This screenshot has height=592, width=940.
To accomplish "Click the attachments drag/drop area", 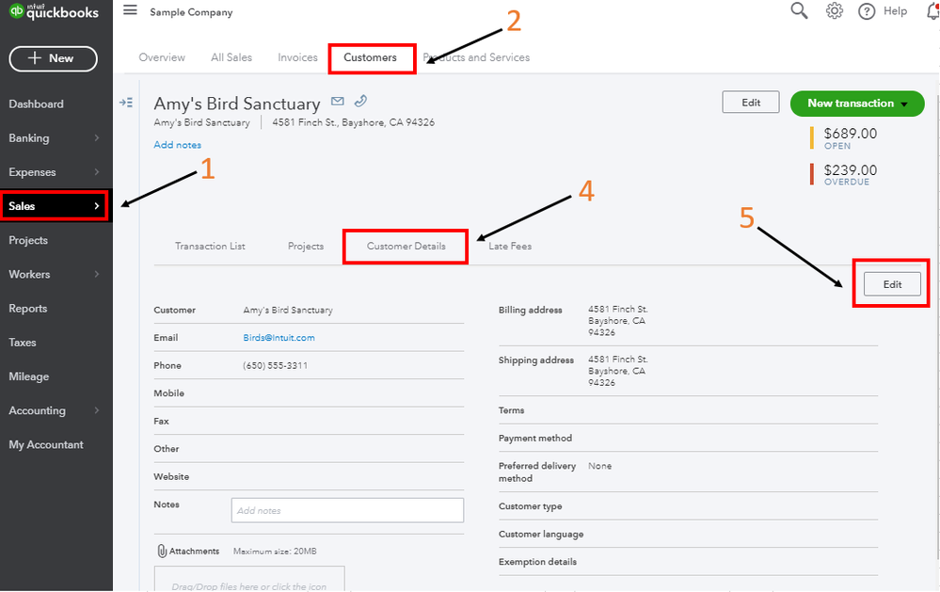I will tap(248, 579).
